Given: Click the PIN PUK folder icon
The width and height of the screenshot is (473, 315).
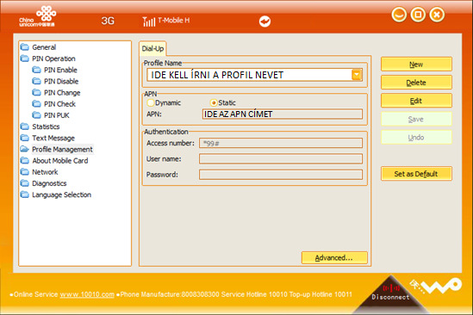Looking at the screenshot, I should point(36,115).
